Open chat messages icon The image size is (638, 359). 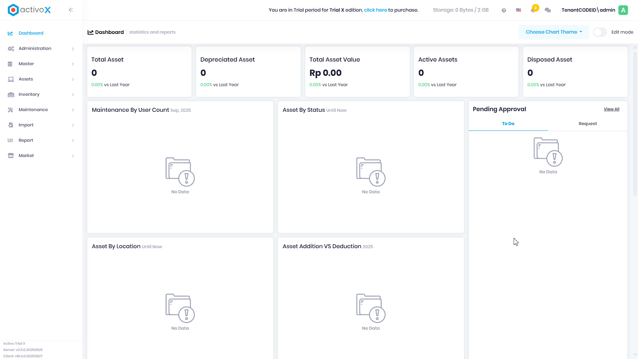(548, 10)
